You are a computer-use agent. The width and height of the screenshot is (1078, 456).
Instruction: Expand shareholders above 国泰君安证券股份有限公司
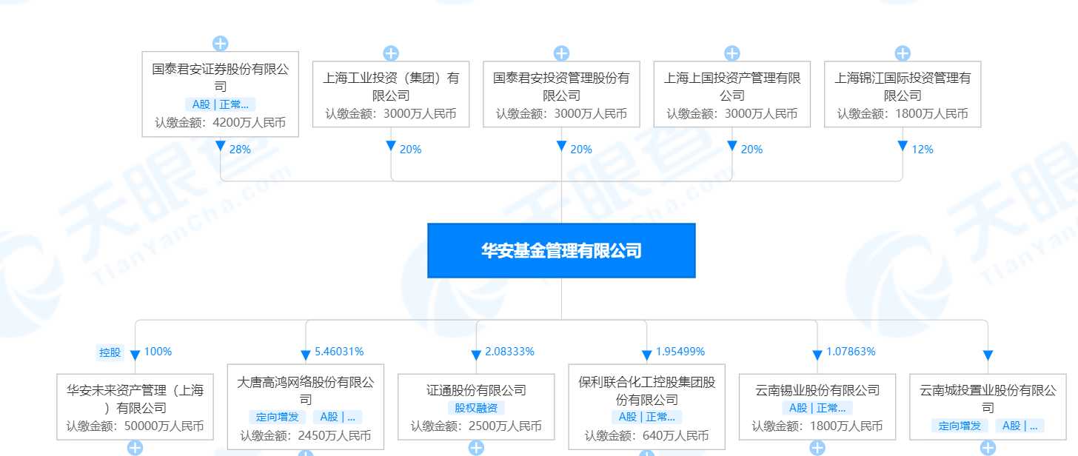coord(221,44)
